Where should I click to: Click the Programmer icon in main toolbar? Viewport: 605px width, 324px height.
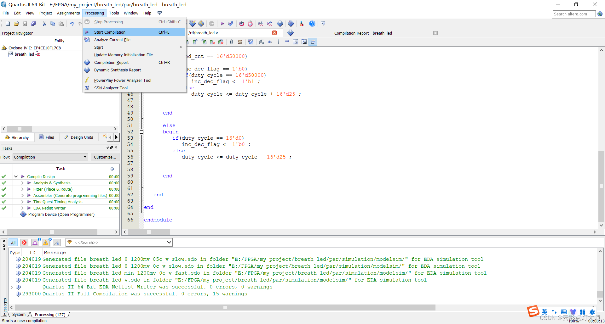pos(291,24)
